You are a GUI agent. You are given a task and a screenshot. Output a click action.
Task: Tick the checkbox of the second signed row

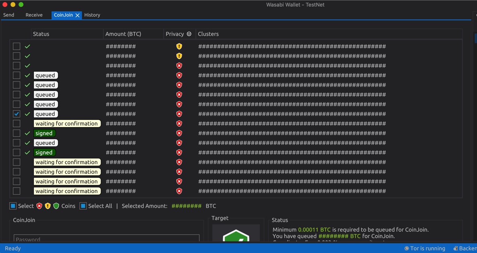coord(16,152)
